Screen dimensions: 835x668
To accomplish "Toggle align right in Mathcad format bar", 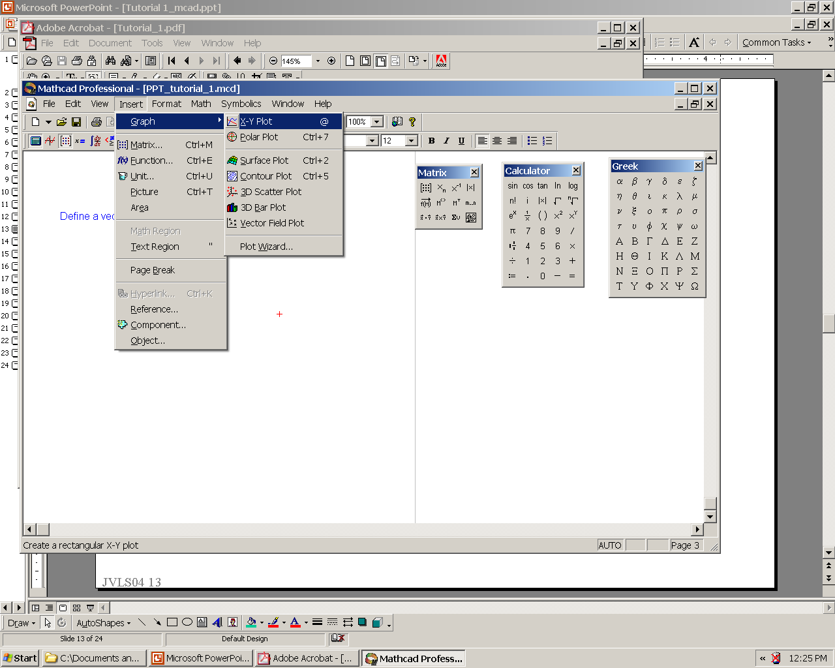I will click(x=512, y=141).
